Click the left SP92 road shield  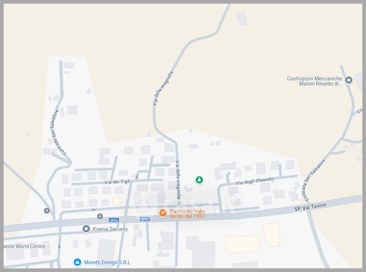tap(114, 220)
